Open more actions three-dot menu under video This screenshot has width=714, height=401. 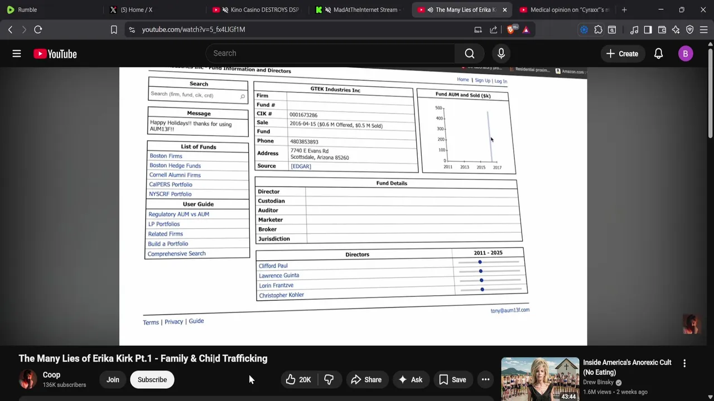point(486,380)
